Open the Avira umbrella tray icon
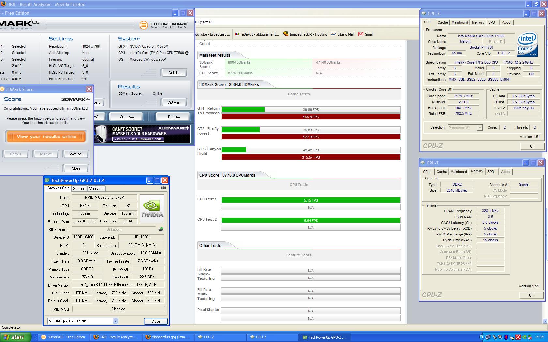Image resolution: width=548 pixels, height=342 pixels. point(518,337)
